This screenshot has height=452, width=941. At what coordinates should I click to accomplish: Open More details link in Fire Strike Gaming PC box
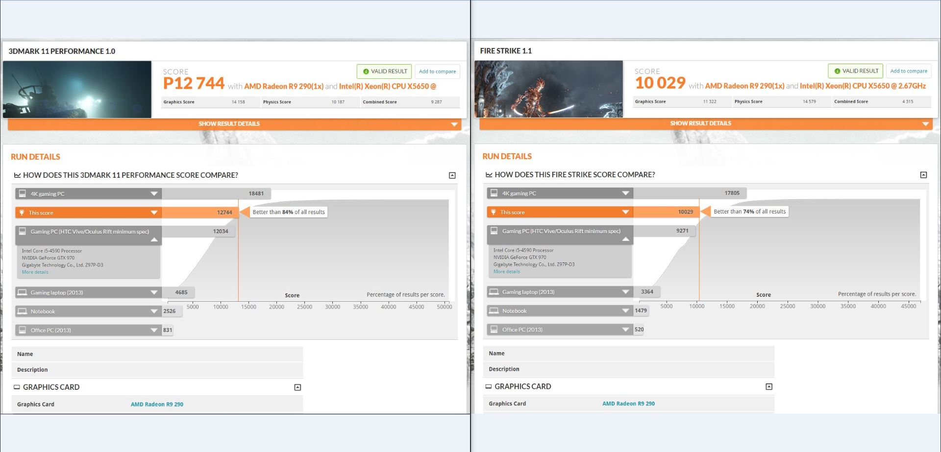click(x=506, y=272)
